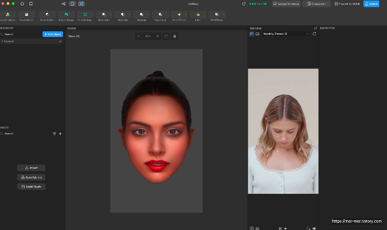
Task: Mute the preview audio
Action: tap(257, 228)
